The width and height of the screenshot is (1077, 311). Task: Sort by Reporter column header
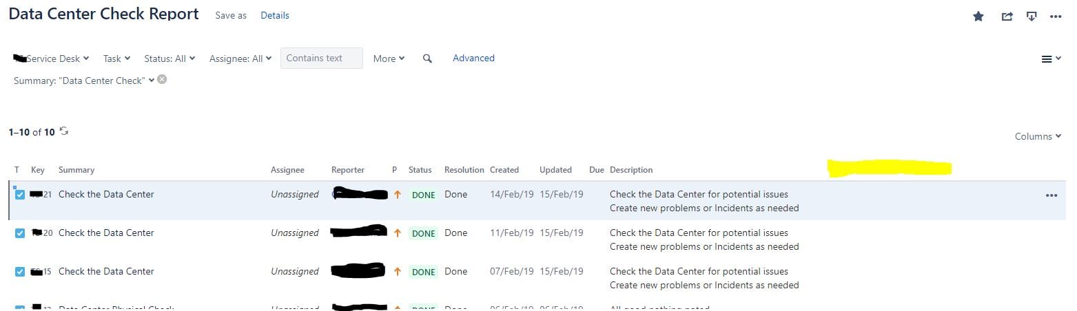[348, 170]
